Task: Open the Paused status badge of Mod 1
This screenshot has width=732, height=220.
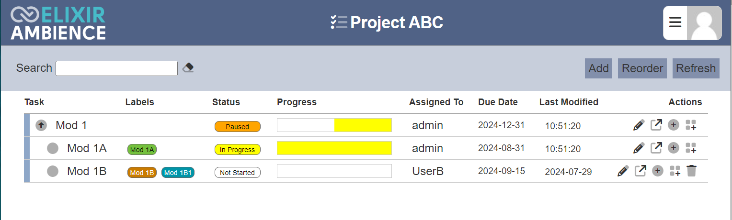Action: 238,127
